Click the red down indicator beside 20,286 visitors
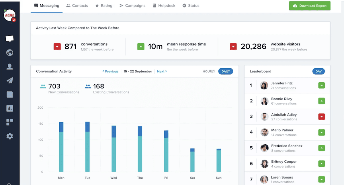 234,47
